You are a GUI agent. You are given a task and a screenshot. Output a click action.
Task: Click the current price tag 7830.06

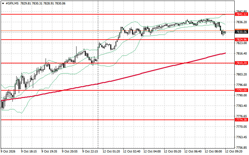point(241,32)
